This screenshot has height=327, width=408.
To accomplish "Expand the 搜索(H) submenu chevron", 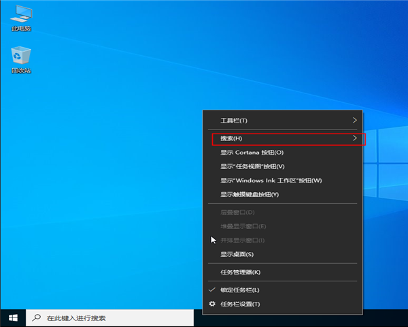I will click(354, 139).
